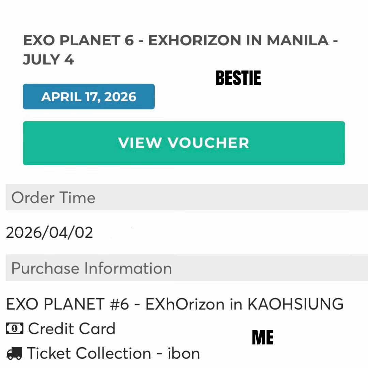Click the cash banknote icon beside Credit Card
This screenshot has width=368, height=368.
(15, 328)
